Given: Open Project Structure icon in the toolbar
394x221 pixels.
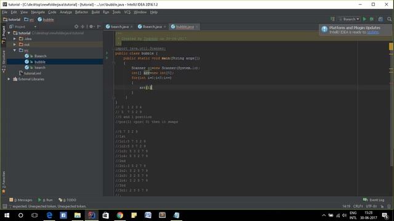Looking at the screenshot, I should click(380, 19).
